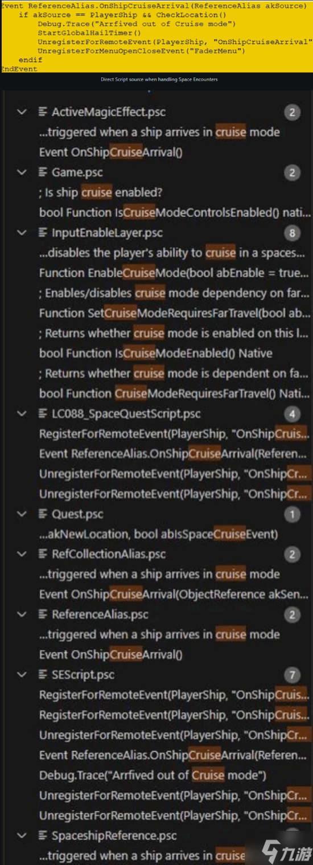
Task: Click the Quest.psc file icon
Action: pyautogui.click(x=43, y=514)
